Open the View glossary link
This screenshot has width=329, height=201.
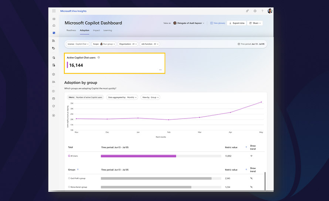pyautogui.click(x=218, y=23)
